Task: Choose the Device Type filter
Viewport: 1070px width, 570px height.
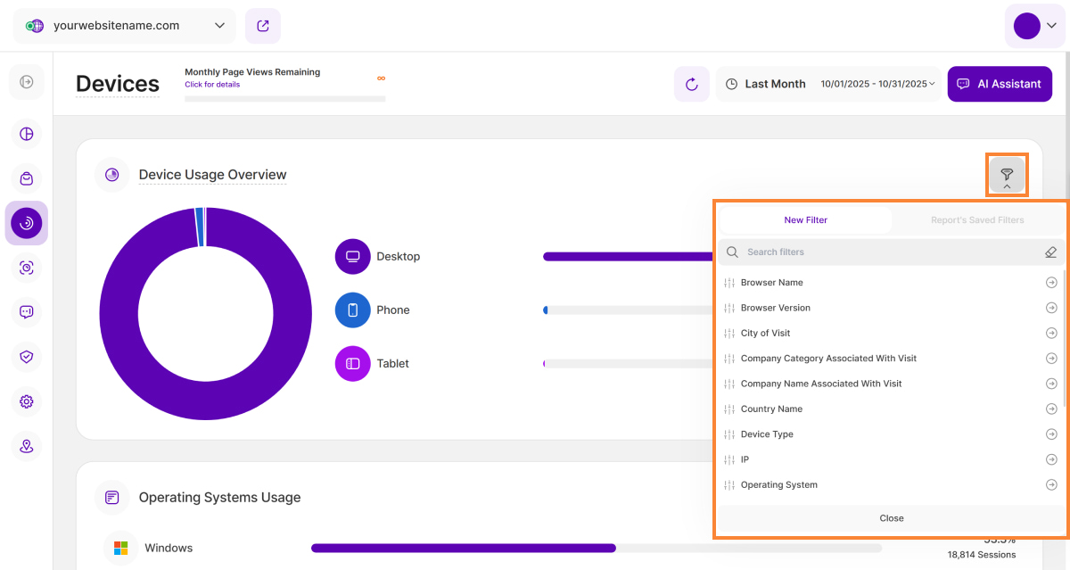Action: coord(767,434)
